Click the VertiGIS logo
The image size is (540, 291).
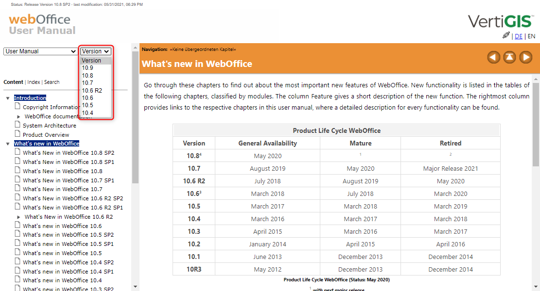tap(501, 21)
